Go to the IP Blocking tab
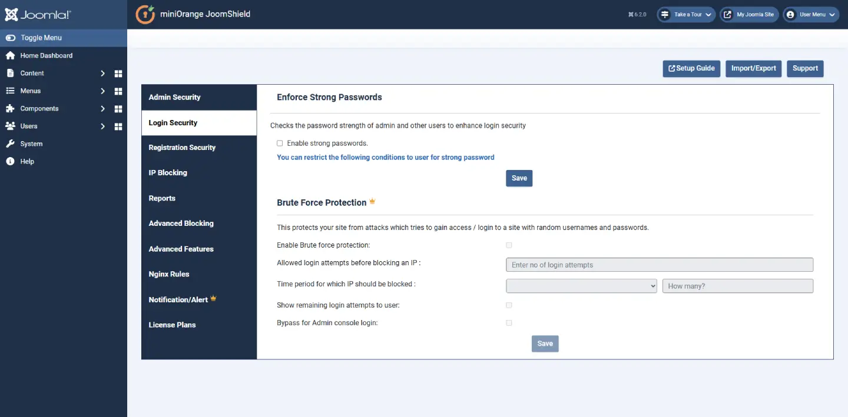This screenshot has height=417, width=848. click(199, 173)
